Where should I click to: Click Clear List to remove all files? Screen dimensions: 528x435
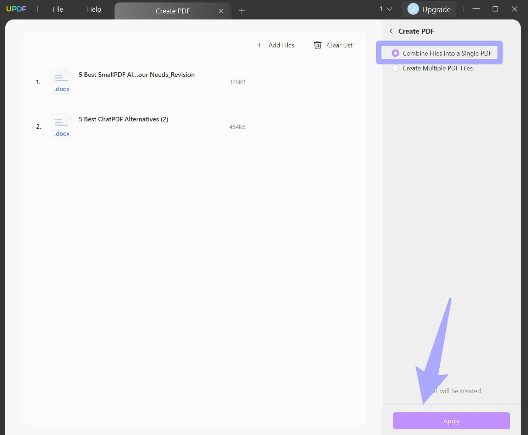click(339, 45)
